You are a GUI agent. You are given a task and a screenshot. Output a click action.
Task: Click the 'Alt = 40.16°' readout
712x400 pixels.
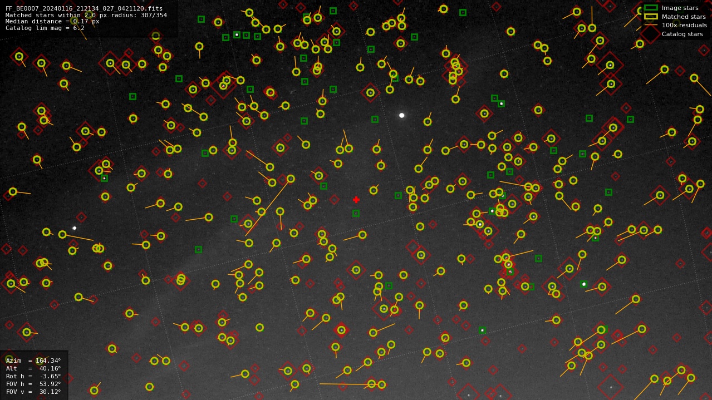(33, 368)
